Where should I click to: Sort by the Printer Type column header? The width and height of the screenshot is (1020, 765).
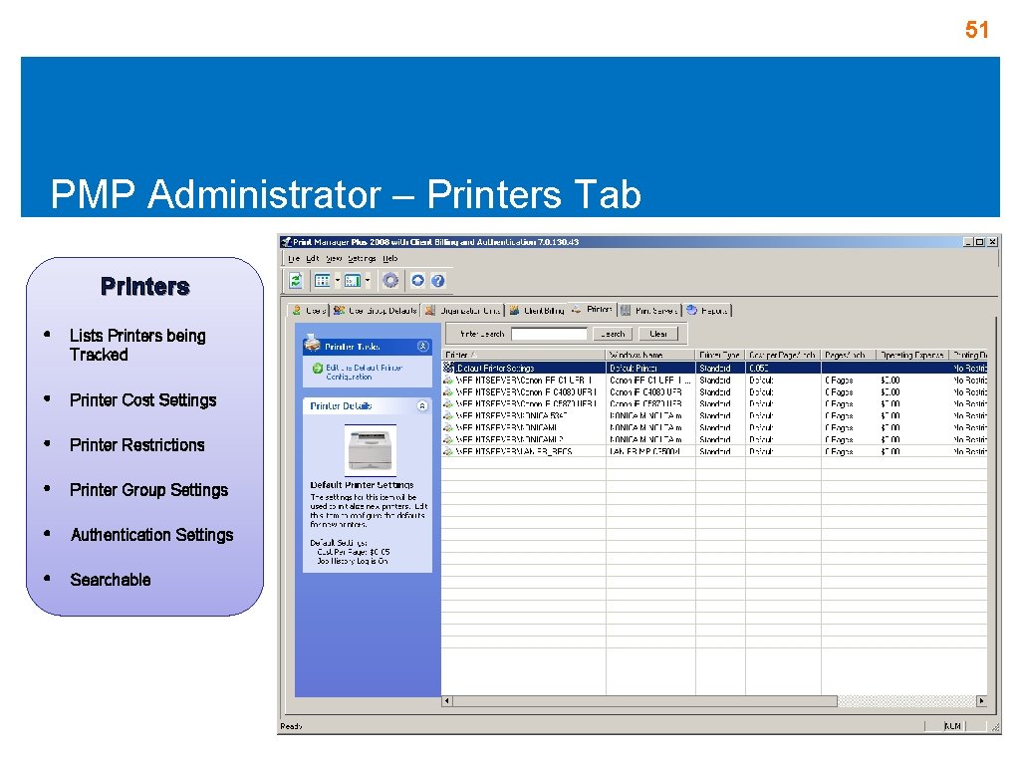[x=720, y=356]
